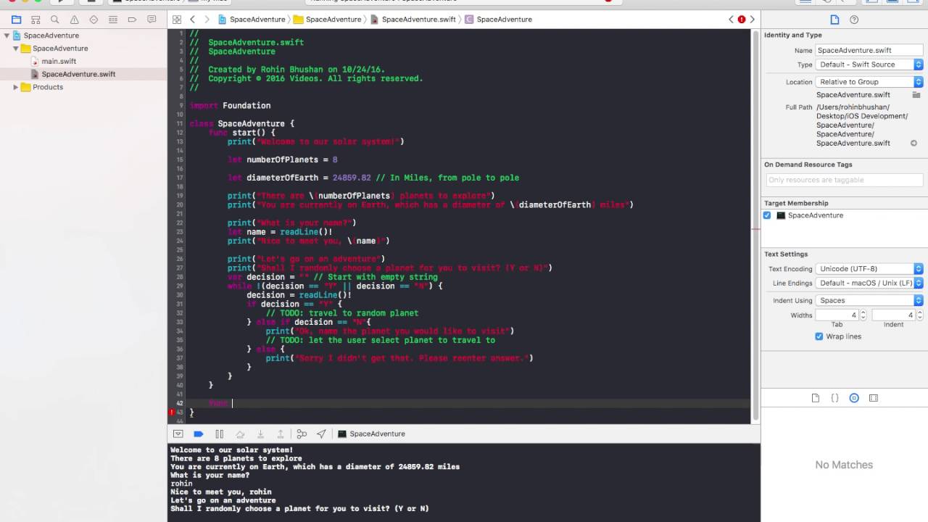Click "No Matches" library text
Image resolution: width=928 pixels, height=522 pixels.
click(844, 465)
